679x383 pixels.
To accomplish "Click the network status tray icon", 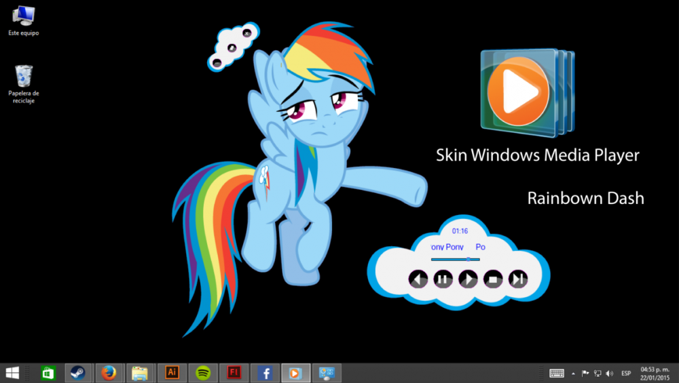I will [x=598, y=373].
